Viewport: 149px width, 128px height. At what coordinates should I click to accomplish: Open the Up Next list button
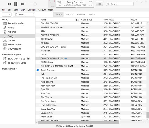[x=99, y=4]
